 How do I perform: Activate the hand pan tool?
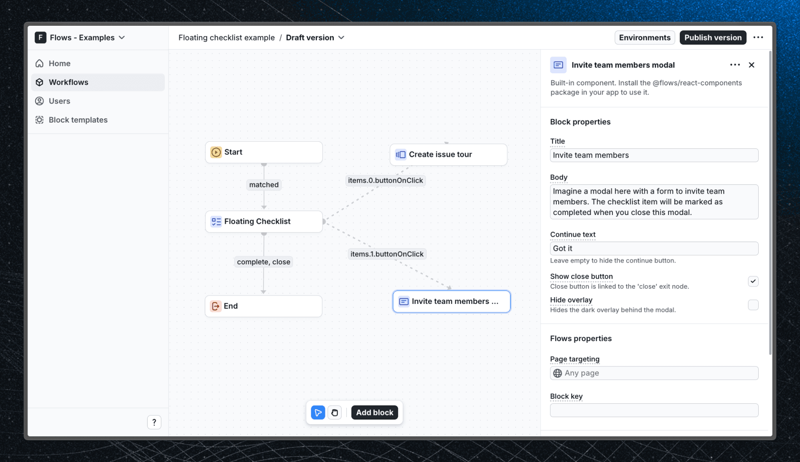point(334,412)
